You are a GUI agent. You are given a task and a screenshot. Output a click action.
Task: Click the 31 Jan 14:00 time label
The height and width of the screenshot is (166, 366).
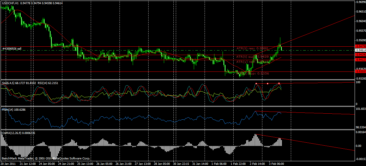point(201,164)
